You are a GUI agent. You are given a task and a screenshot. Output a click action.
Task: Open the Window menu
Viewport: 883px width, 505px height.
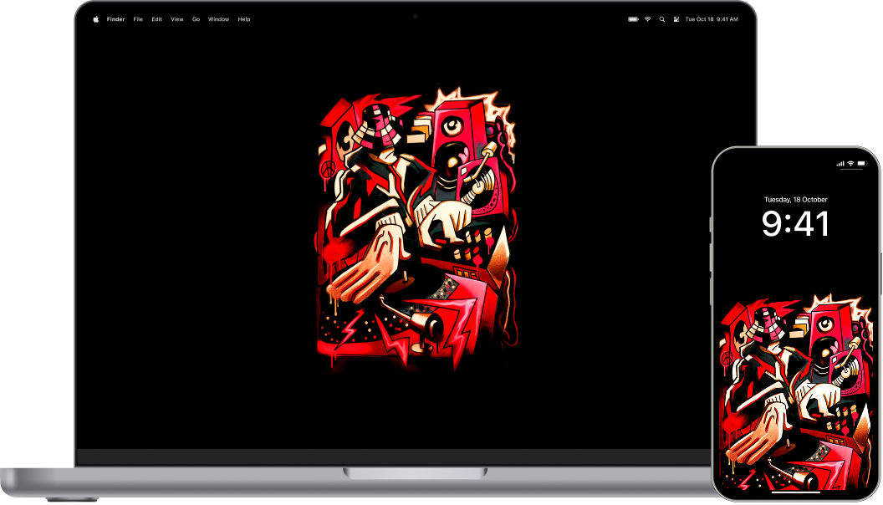point(218,18)
